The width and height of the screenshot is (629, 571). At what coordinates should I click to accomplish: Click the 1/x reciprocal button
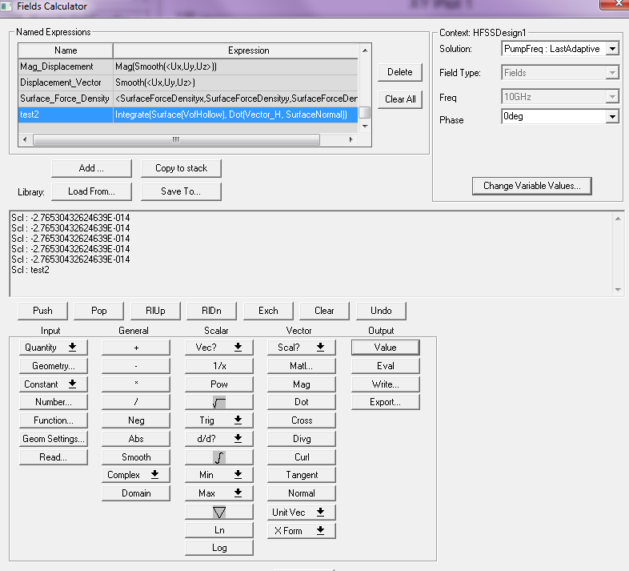(x=219, y=366)
